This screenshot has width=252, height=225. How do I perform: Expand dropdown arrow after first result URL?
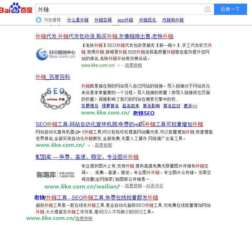pos(119,66)
